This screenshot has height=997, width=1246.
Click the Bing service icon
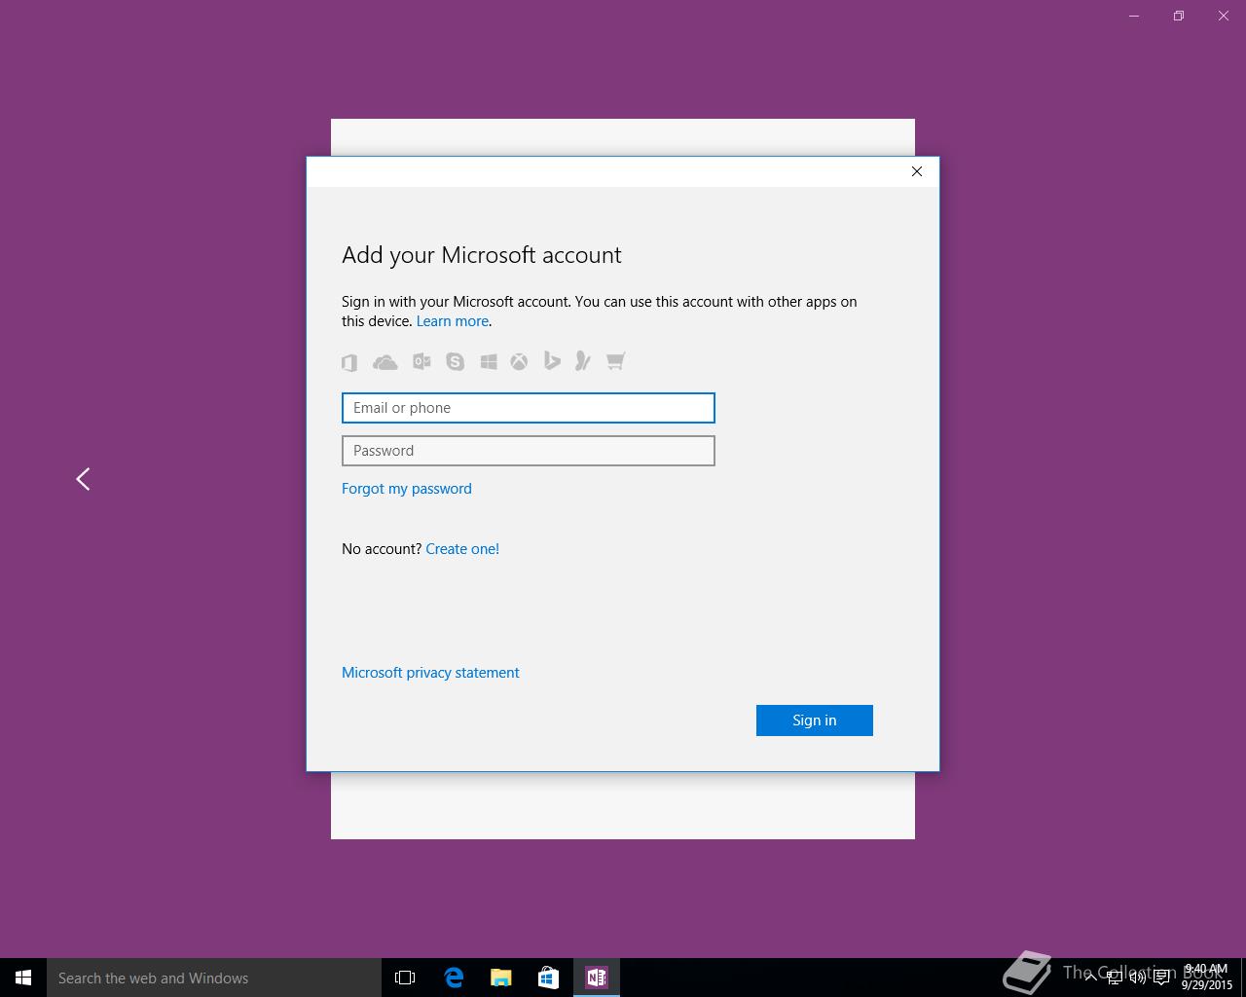coord(552,361)
